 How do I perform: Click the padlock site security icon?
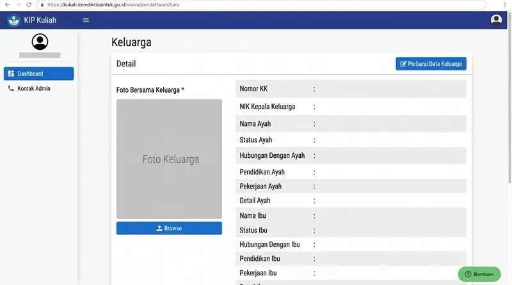coord(42,5)
